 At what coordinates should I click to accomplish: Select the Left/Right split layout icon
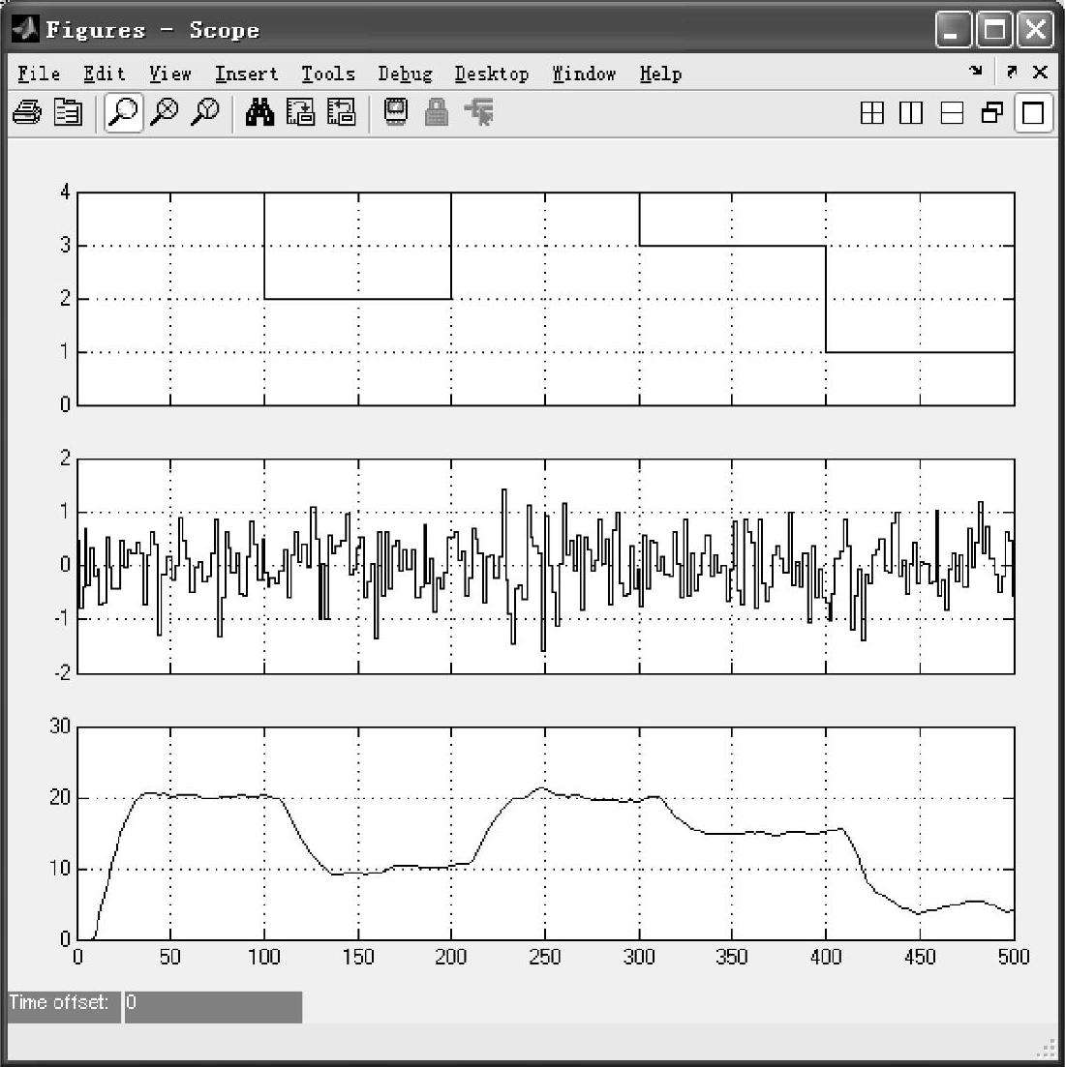[x=911, y=114]
